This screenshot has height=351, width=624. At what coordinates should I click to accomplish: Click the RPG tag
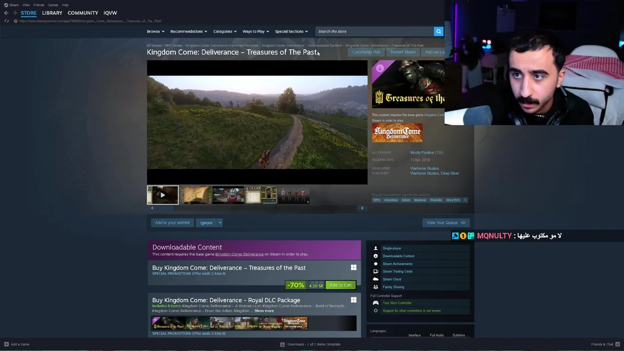pyautogui.click(x=377, y=200)
